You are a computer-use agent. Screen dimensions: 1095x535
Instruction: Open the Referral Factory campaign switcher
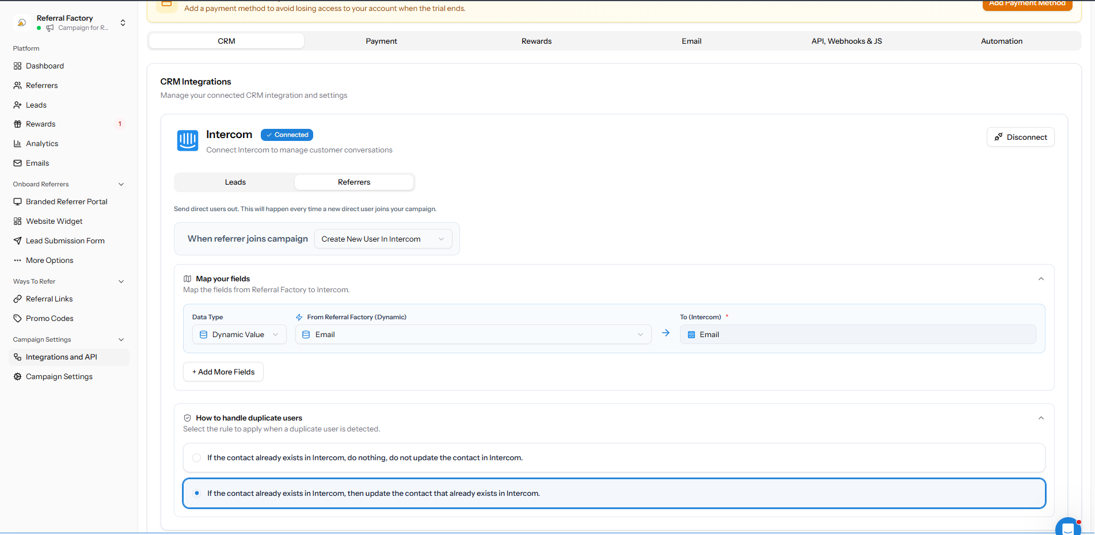pyautogui.click(x=70, y=23)
